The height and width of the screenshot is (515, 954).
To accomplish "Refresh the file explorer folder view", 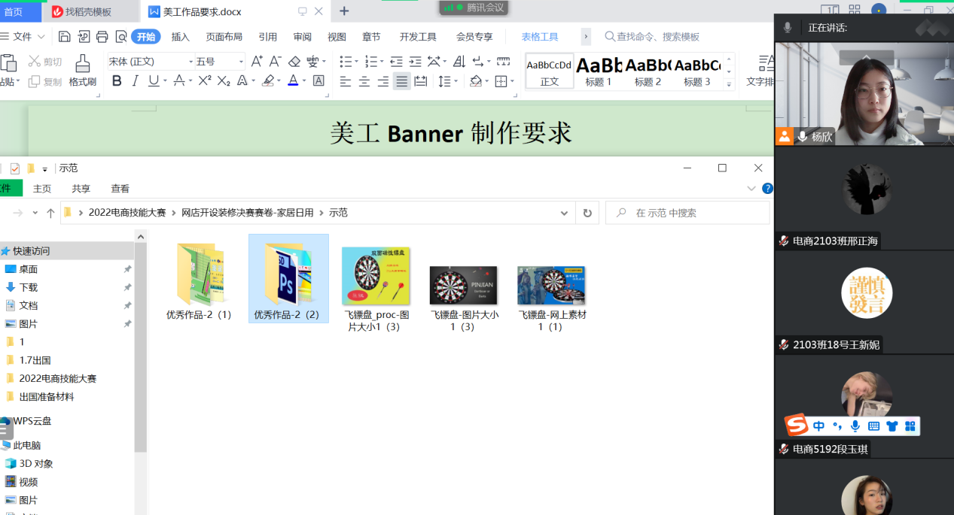I will (587, 213).
